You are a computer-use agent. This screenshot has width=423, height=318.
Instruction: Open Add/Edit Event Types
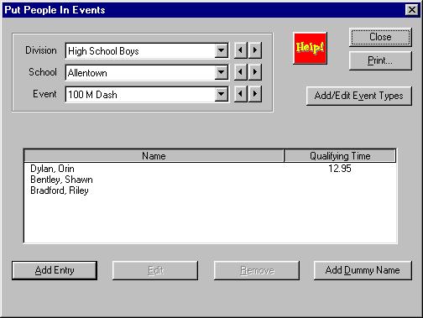(359, 96)
